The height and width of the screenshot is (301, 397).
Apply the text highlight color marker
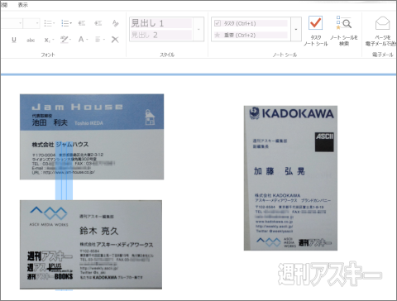click(65, 40)
